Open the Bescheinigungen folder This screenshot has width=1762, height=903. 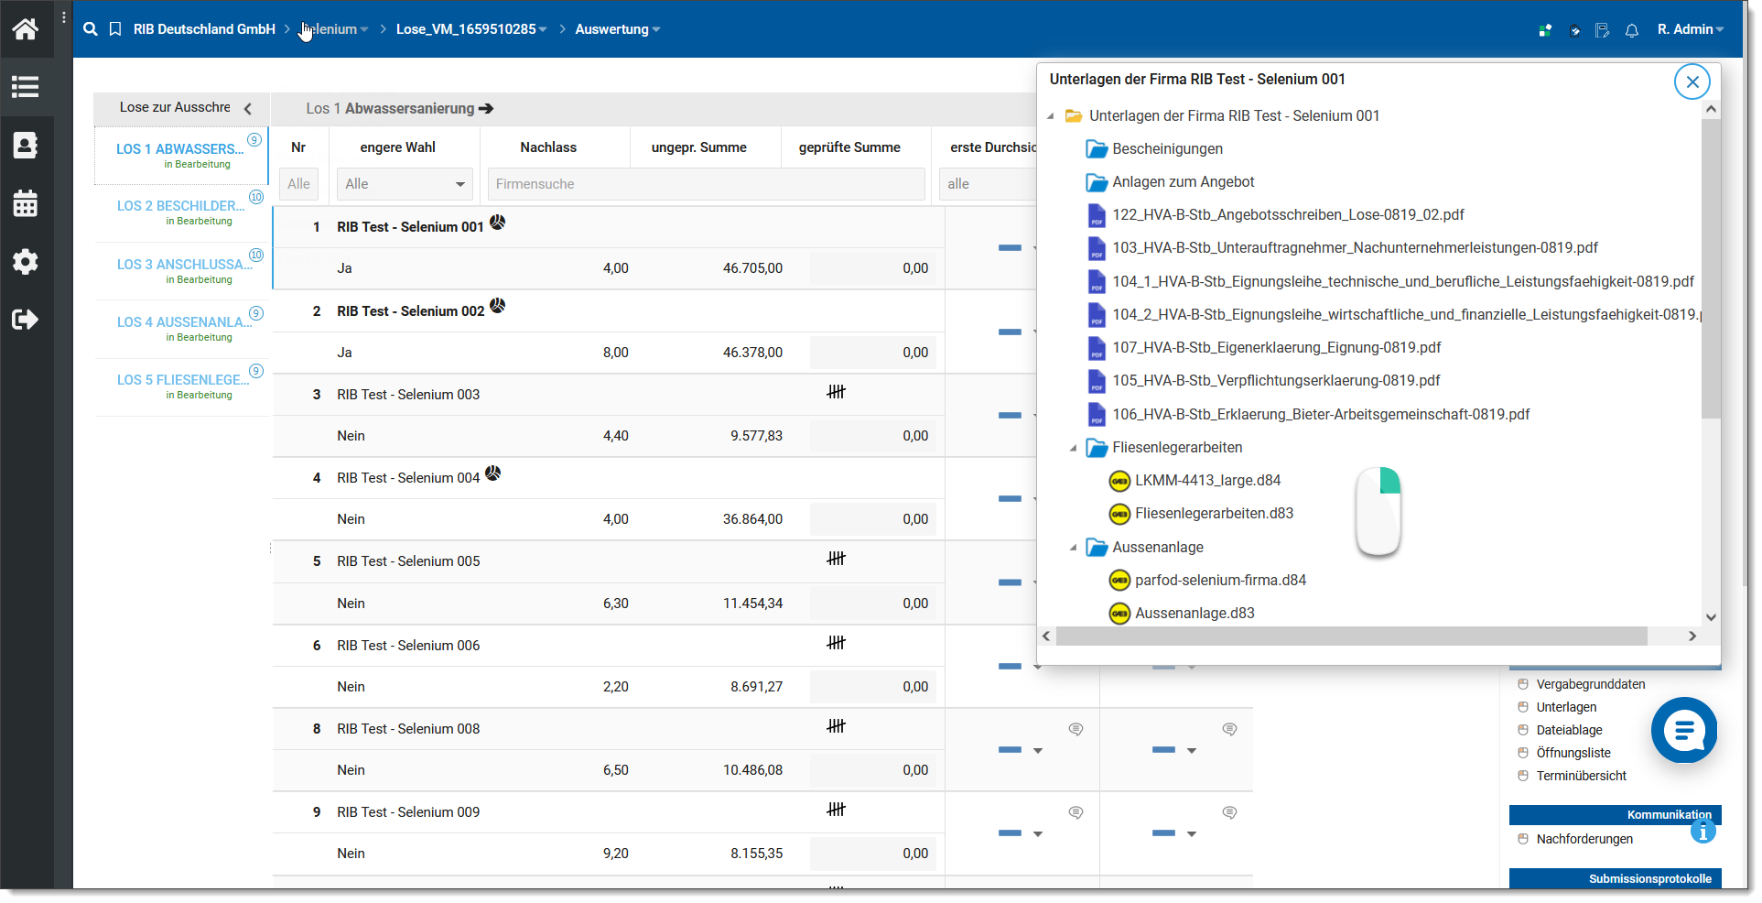click(1167, 149)
